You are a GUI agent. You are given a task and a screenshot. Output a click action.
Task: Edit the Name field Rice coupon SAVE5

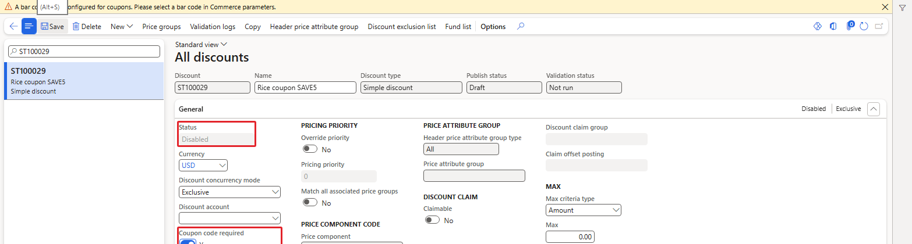click(x=305, y=88)
